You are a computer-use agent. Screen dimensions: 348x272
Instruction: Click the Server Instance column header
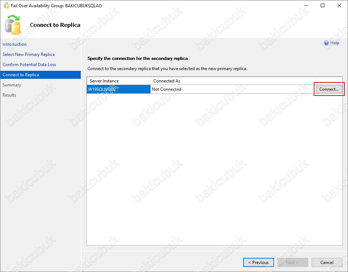click(x=119, y=81)
